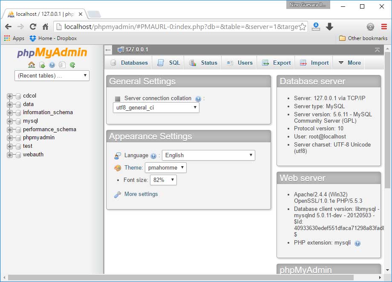
Task: Click the Theme label link
Action: [133, 168]
